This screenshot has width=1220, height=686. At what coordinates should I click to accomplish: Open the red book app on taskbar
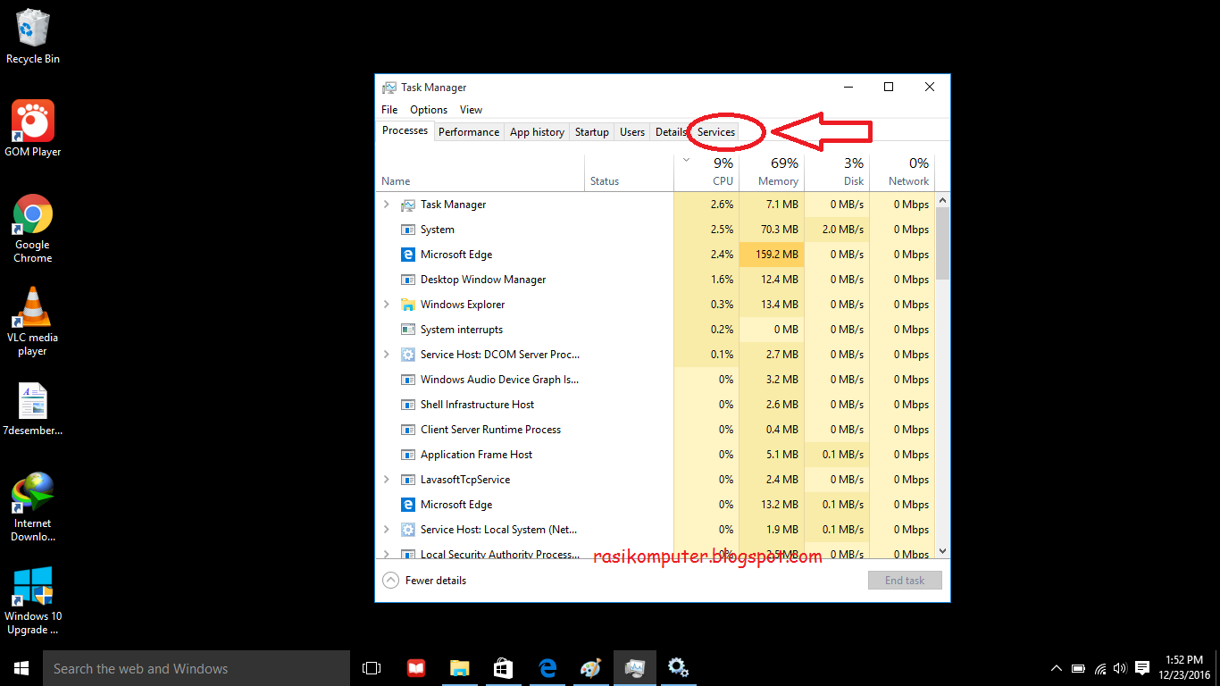pos(416,668)
